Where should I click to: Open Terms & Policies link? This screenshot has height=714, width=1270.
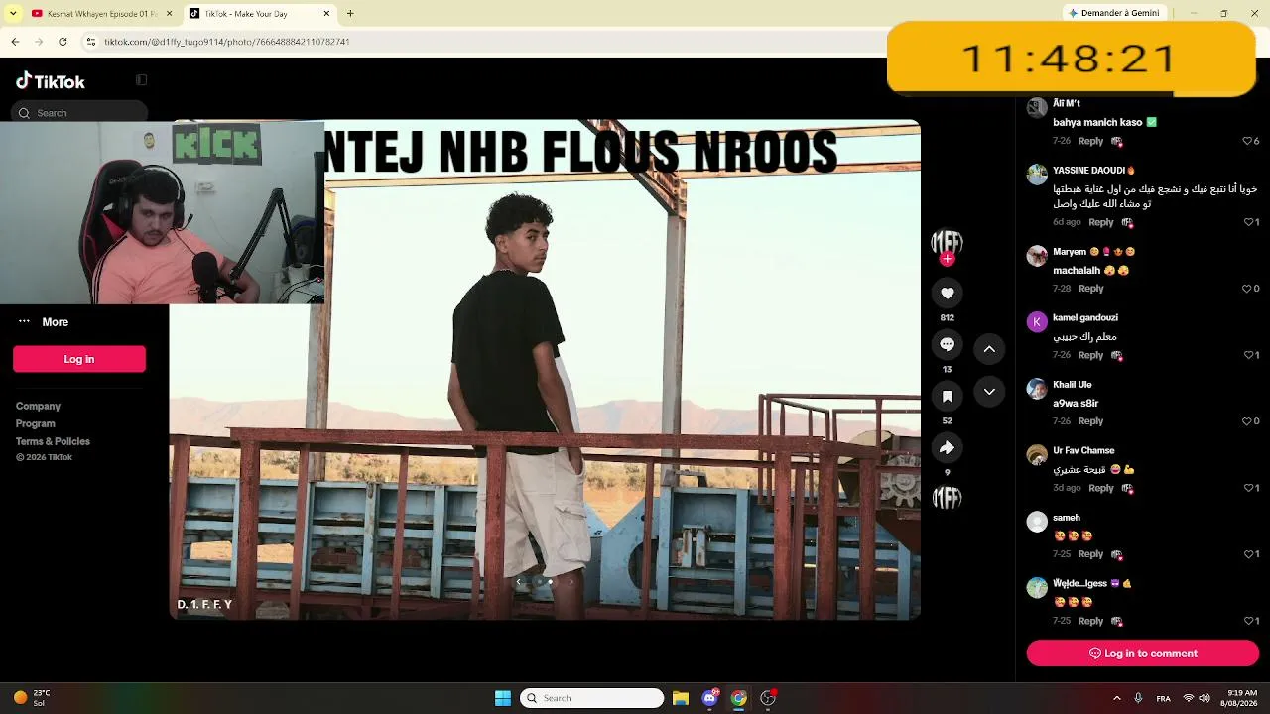(x=53, y=441)
